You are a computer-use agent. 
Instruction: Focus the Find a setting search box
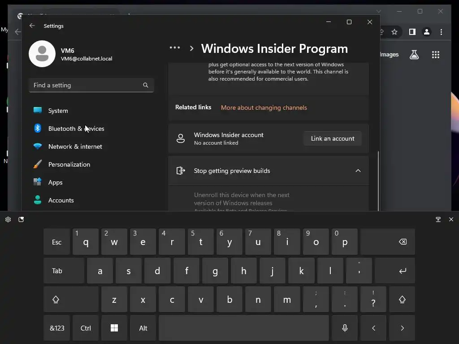point(91,85)
